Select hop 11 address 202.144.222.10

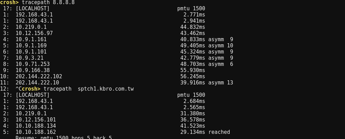coord(37,83)
